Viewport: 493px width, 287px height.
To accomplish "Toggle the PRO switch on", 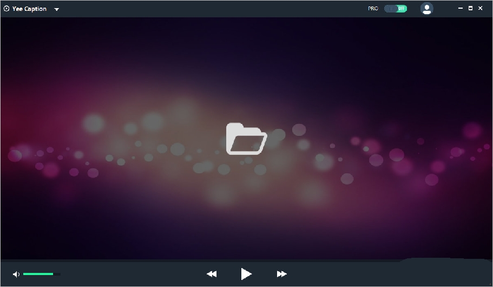I will point(396,9).
